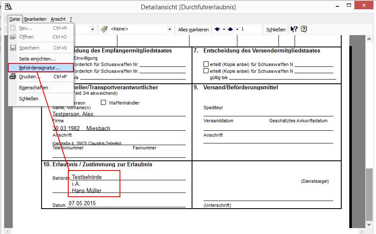Expand the <Keine> dropdown list
Screen dimensions: 376x234
point(170,29)
